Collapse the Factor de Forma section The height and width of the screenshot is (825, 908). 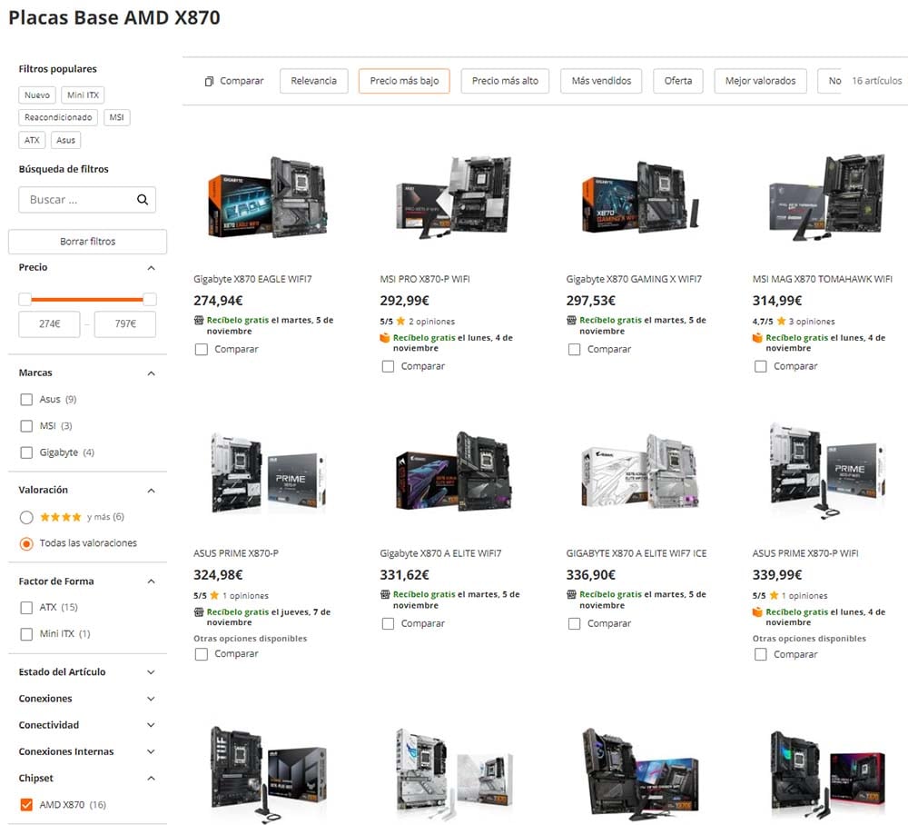click(151, 581)
